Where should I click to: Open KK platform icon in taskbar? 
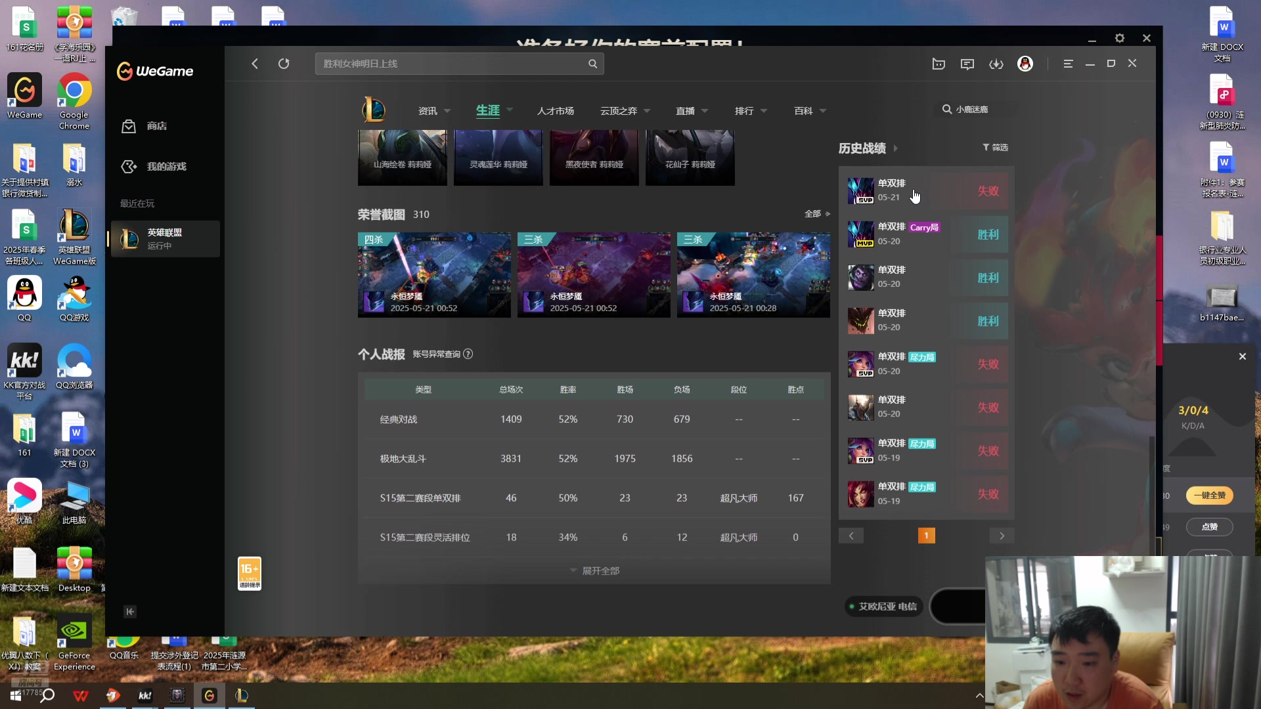coord(145,696)
